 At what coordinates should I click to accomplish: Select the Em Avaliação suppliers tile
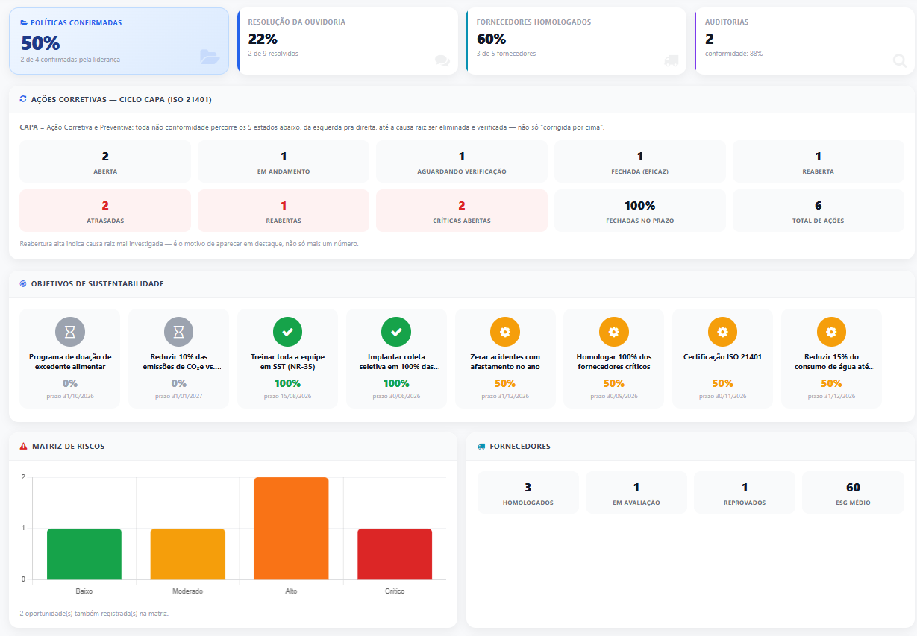point(636,492)
